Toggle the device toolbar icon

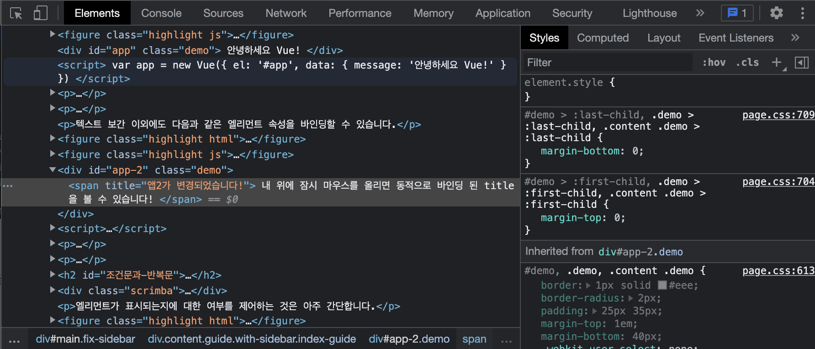[x=40, y=13]
